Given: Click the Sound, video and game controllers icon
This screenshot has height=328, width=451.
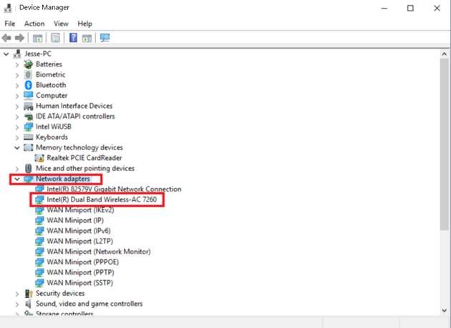Looking at the screenshot, I should point(28,304).
